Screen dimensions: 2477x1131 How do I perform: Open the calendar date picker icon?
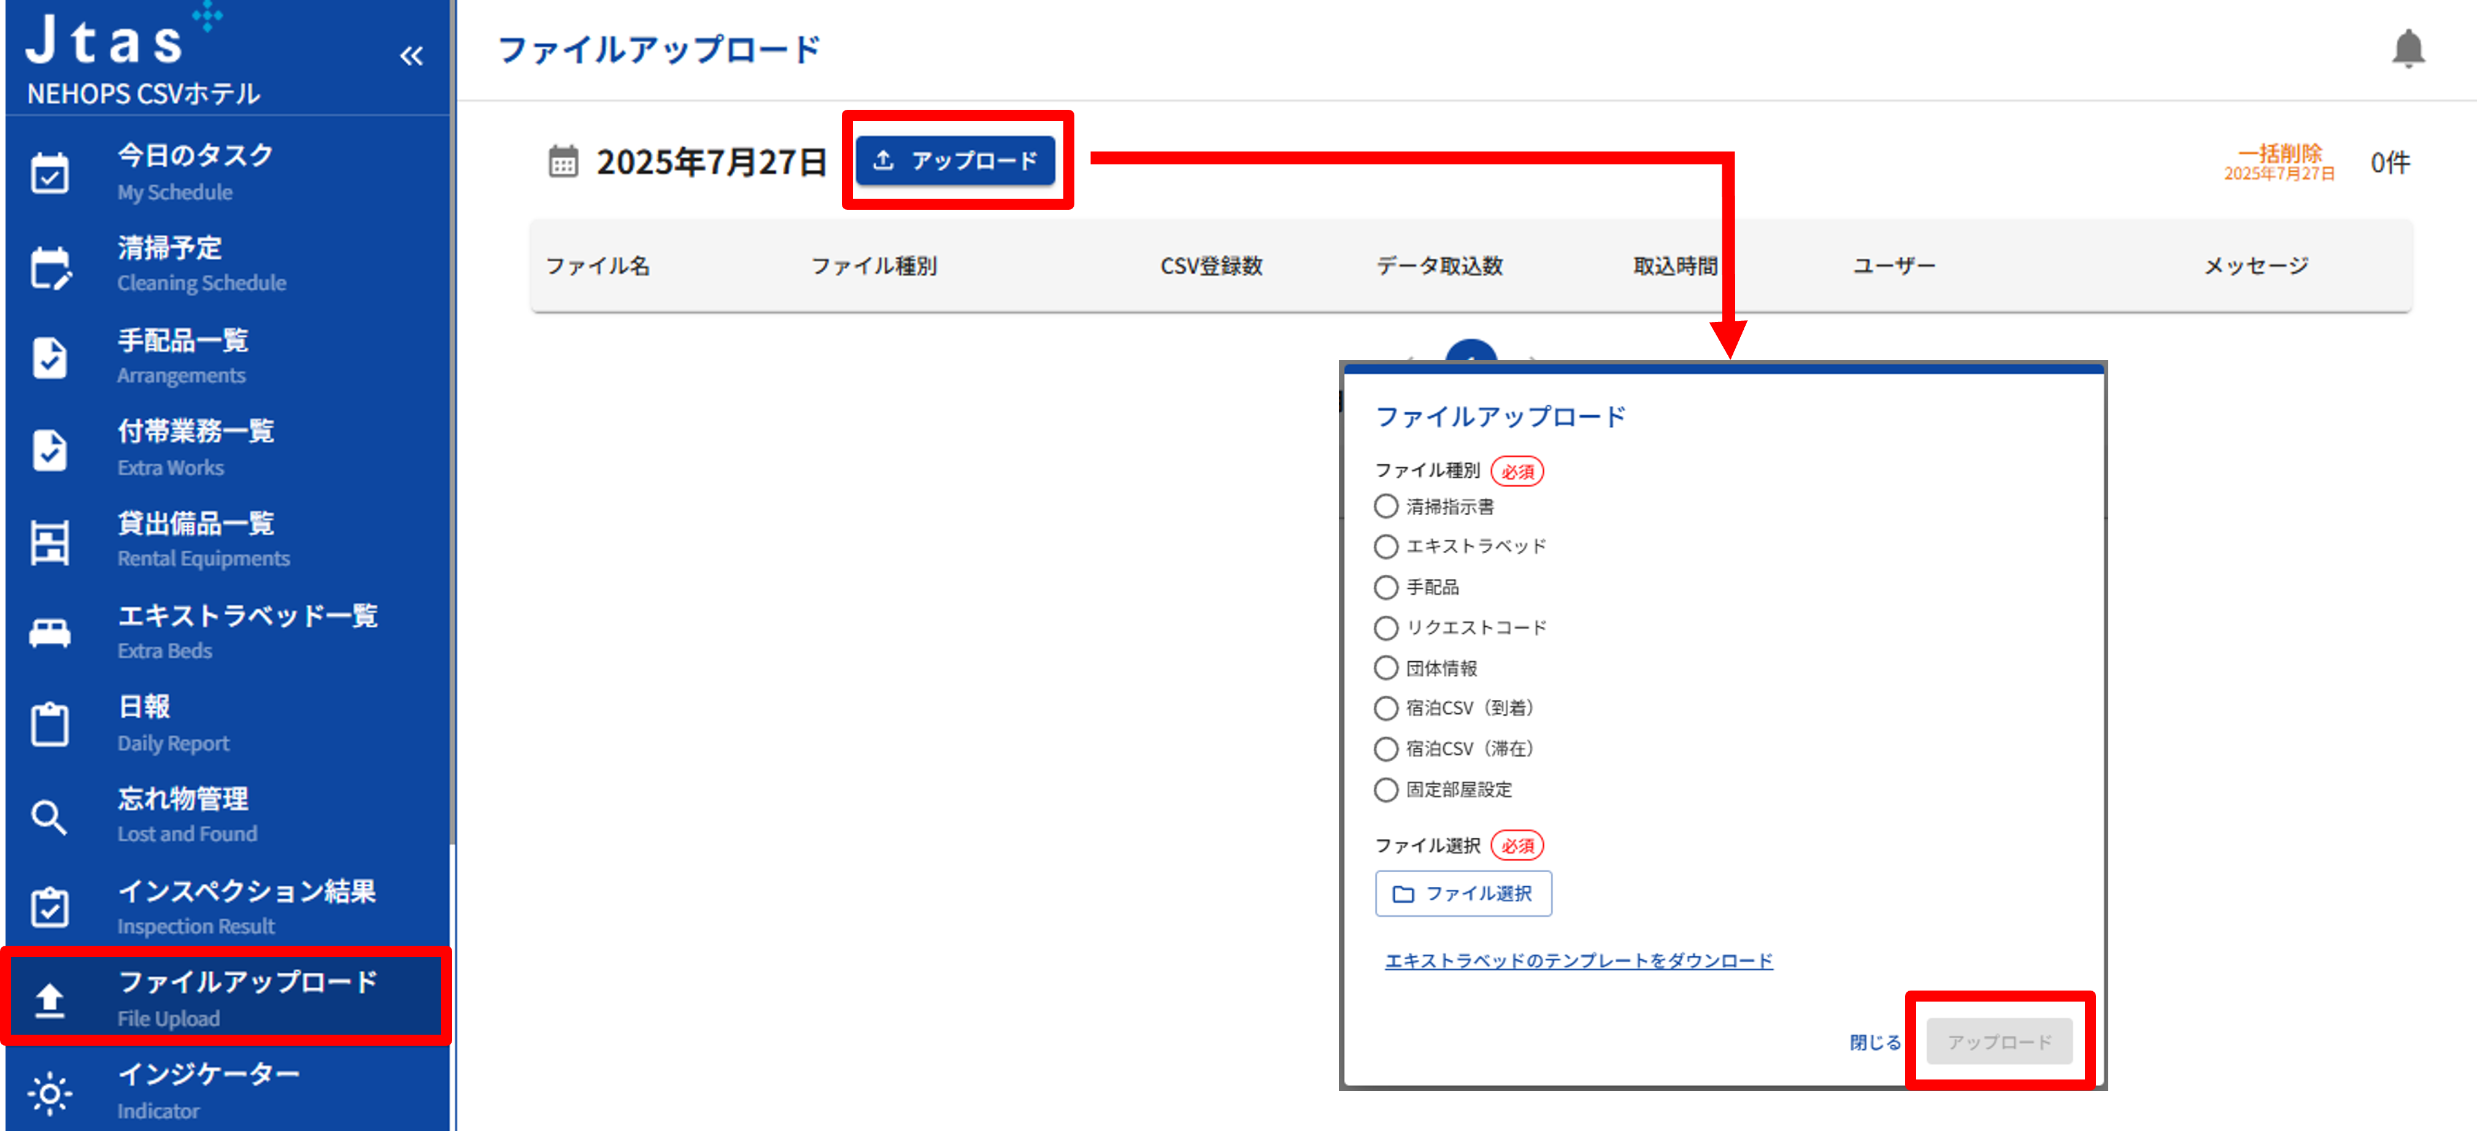point(563,161)
